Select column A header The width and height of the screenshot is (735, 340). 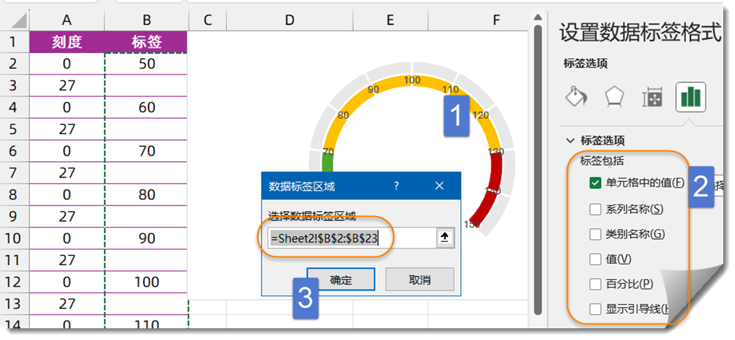67,20
